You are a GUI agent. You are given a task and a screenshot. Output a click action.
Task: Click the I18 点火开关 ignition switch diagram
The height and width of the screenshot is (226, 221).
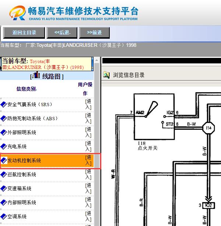click(x=154, y=117)
